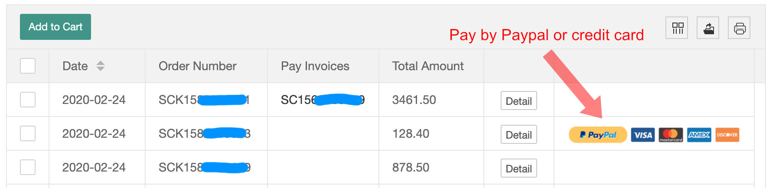Choose the Discover card icon
Screen dimensions: 766x188
727,135
